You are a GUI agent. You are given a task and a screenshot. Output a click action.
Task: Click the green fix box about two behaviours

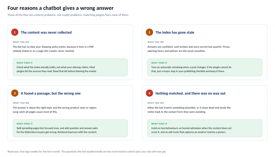click(205, 128)
